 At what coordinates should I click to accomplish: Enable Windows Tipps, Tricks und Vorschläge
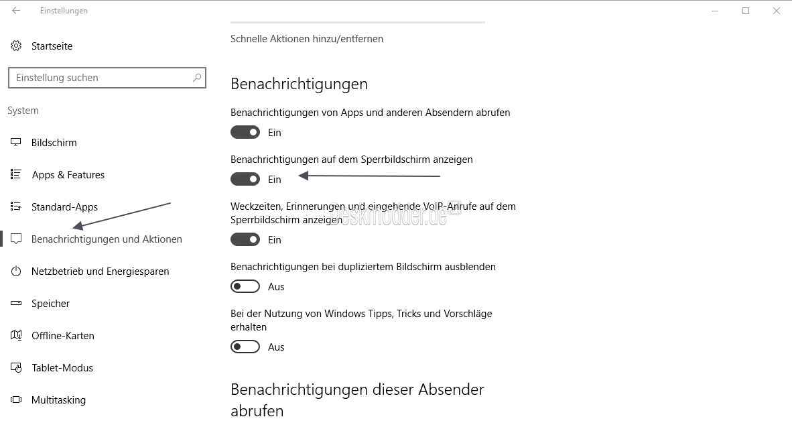point(245,347)
